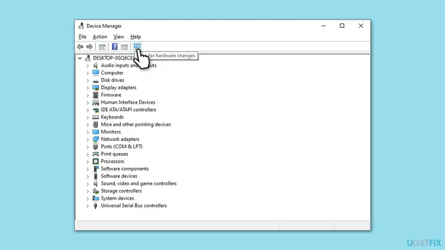This screenshot has height=250, width=445.
Task: Close the Device Manager window
Action: 361,26
